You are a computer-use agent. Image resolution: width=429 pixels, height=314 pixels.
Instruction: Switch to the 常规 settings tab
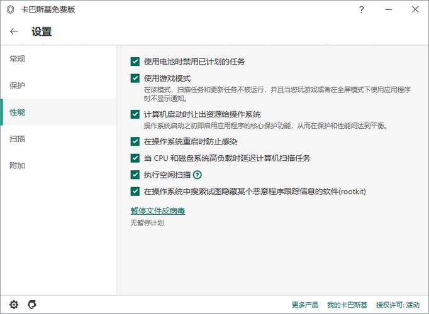[x=18, y=59]
